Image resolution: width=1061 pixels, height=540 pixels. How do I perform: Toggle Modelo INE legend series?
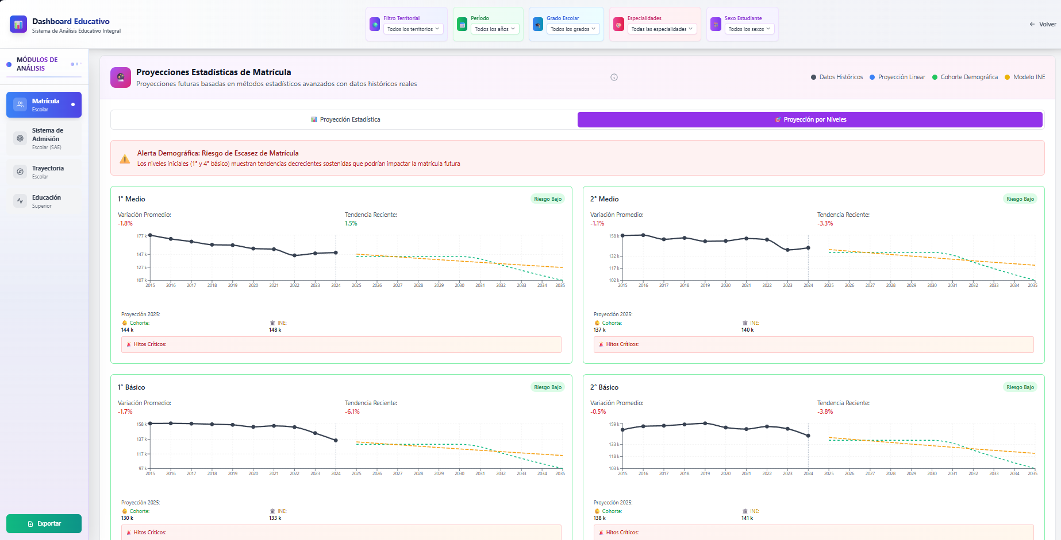pyautogui.click(x=1025, y=77)
